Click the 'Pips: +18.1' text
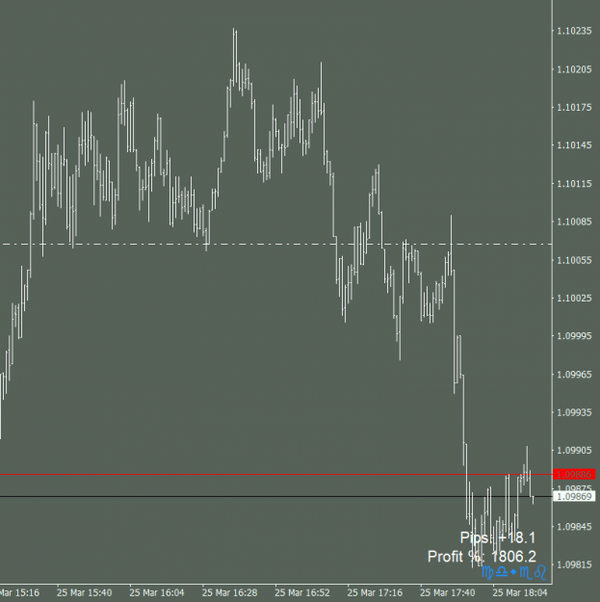The image size is (600, 602). pyautogui.click(x=498, y=537)
